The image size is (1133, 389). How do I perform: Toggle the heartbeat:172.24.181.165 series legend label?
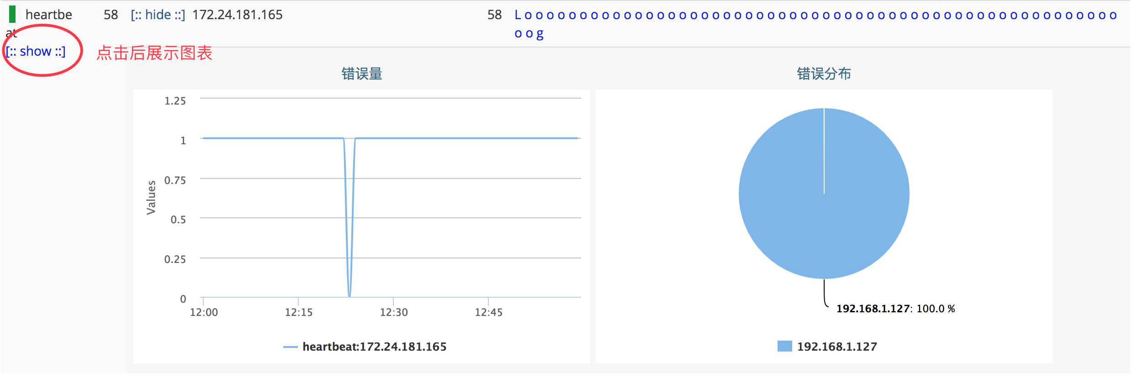tap(374, 347)
